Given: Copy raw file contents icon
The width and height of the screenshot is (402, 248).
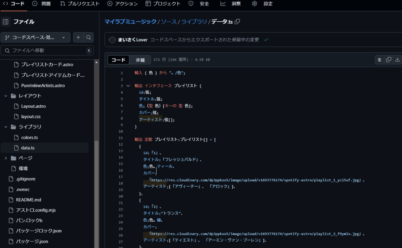Looking at the screenshot, I should click(x=388, y=60).
